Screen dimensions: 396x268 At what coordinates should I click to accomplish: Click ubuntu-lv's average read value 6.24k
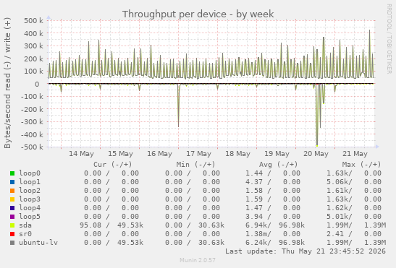click(256, 243)
